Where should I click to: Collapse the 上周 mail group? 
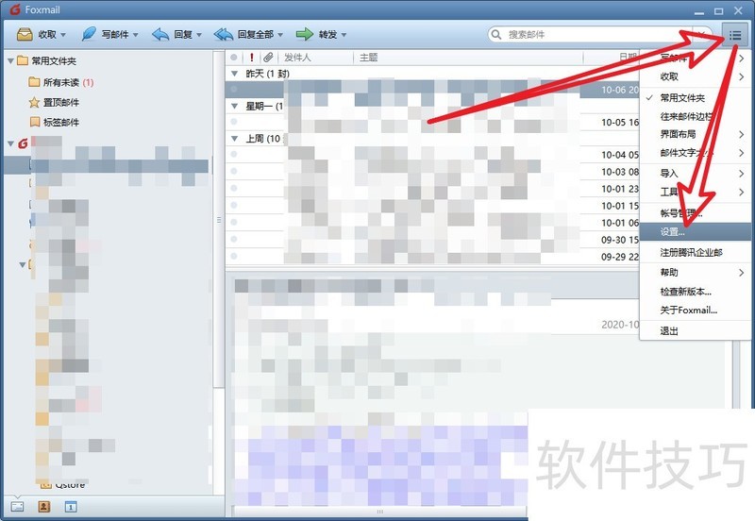234,139
